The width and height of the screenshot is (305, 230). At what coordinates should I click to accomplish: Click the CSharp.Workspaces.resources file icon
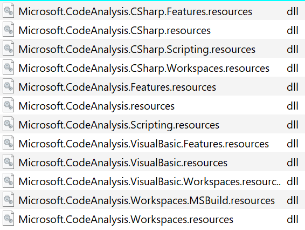click(x=9, y=67)
